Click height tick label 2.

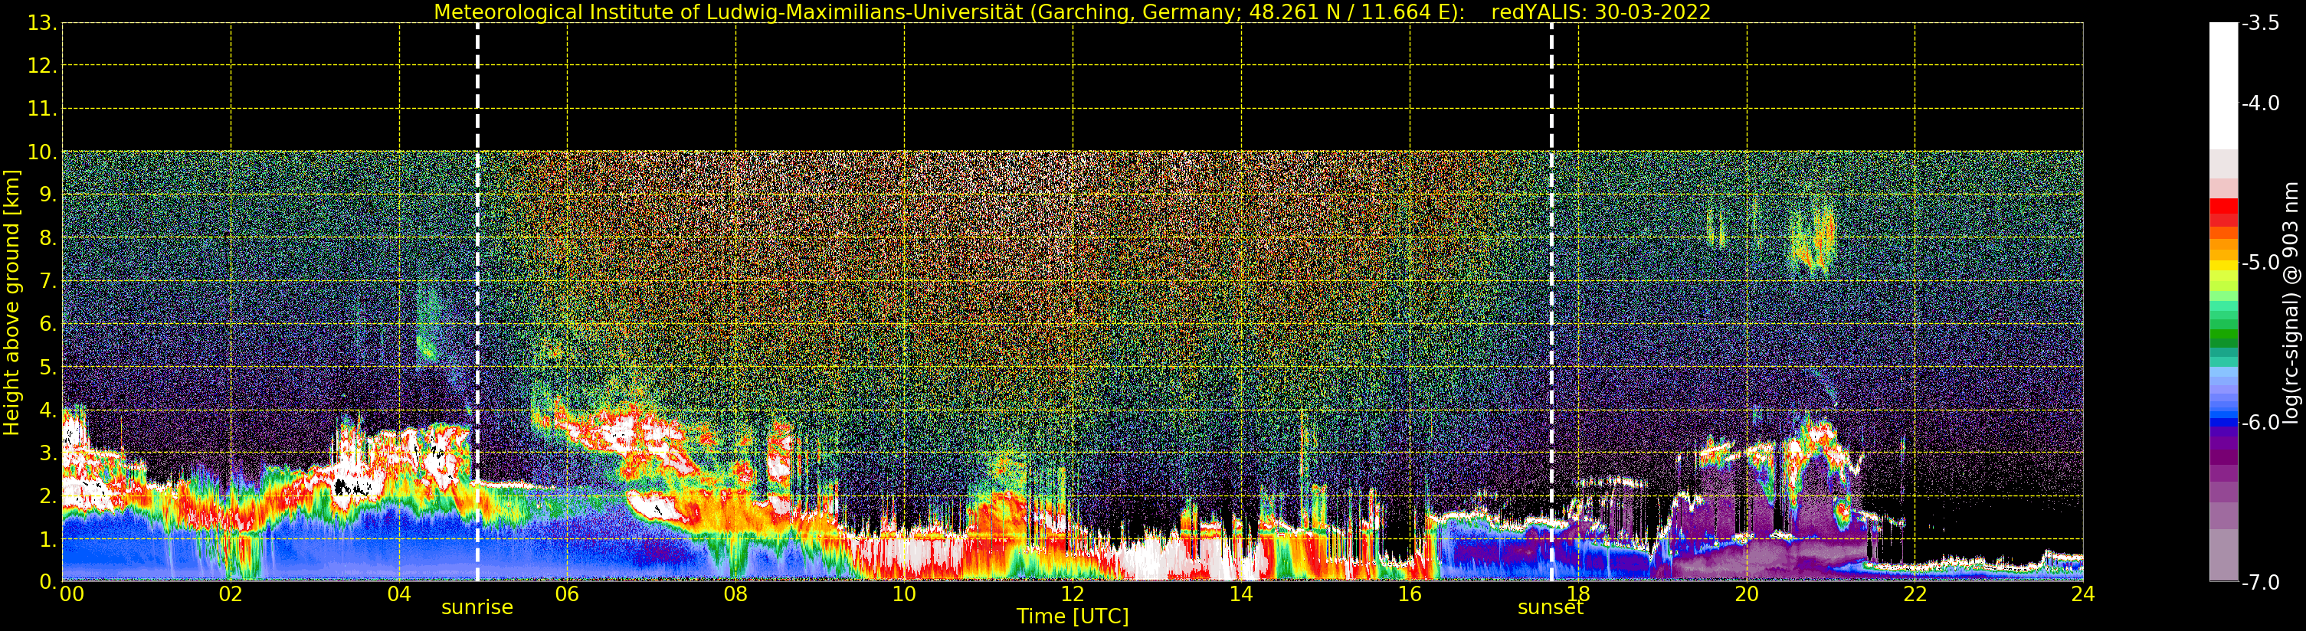pyautogui.click(x=48, y=496)
